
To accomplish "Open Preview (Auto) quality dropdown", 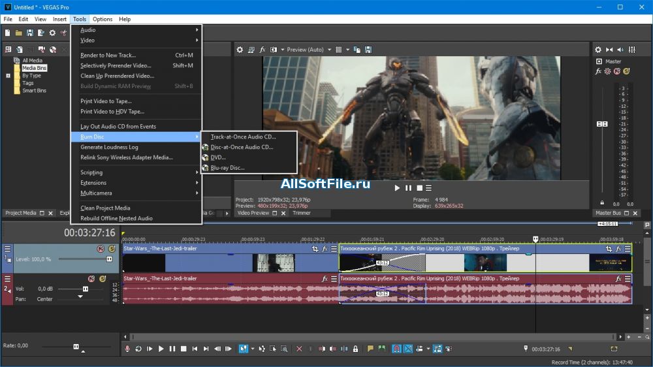I will pyautogui.click(x=329, y=50).
